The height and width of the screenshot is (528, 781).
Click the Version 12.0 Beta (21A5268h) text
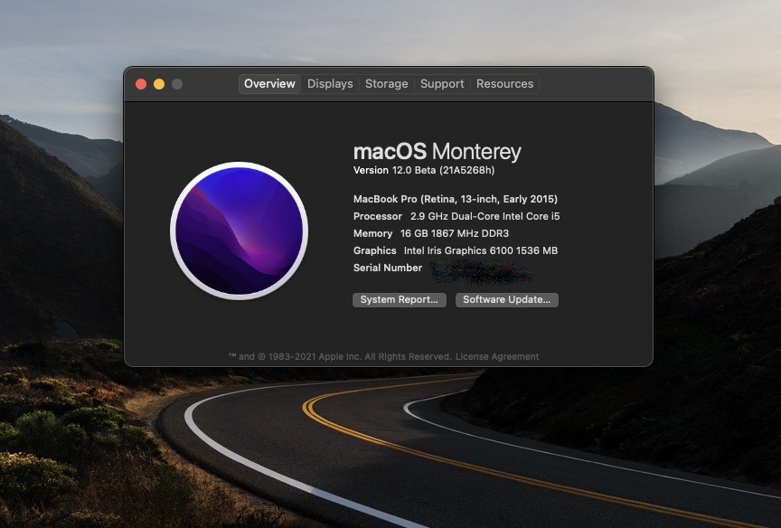[x=424, y=170]
